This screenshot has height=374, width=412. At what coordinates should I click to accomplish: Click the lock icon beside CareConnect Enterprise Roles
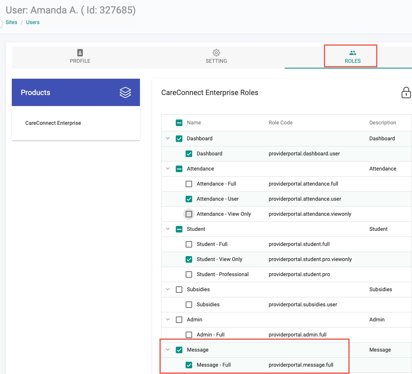click(x=406, y=93)
